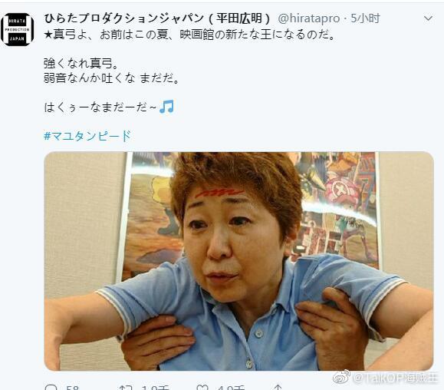Image resolution: width=444 pixels, height=390 pixels.
Task: Share the tweet via upload arrow icon
Action: (x=278, y=387)
